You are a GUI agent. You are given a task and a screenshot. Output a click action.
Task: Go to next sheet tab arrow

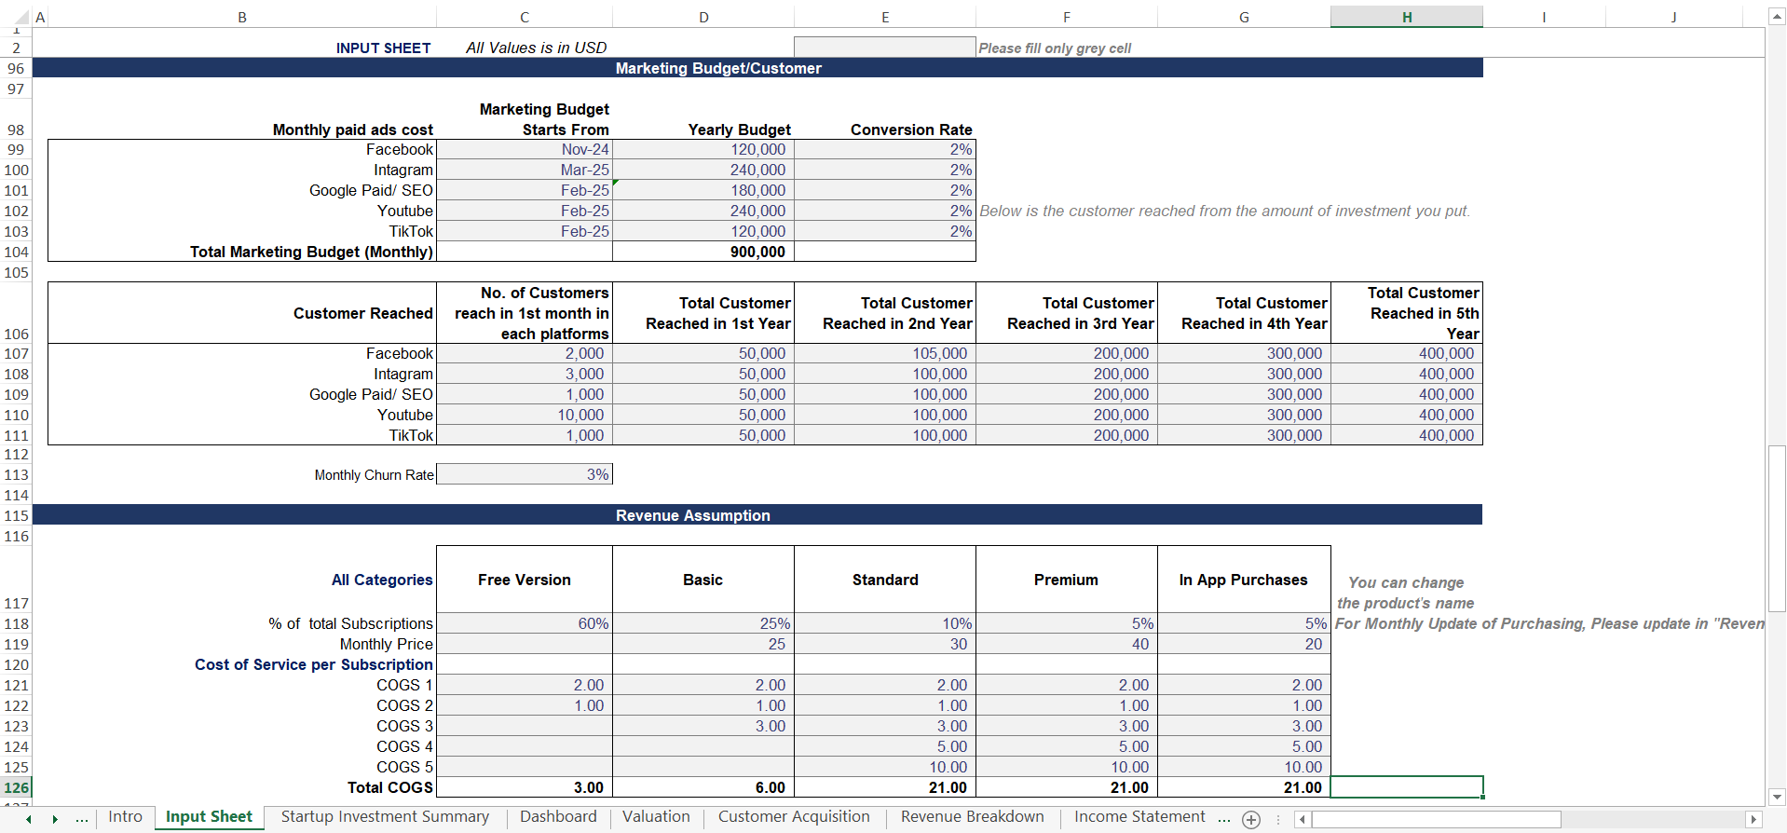point(55,819)
